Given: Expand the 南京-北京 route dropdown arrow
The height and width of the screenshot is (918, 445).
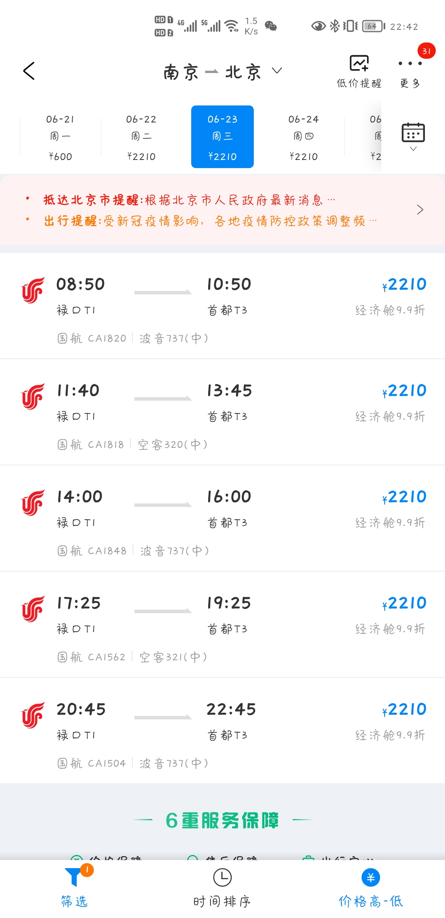Looking at the screenshot, I should [x=277, y=71].
